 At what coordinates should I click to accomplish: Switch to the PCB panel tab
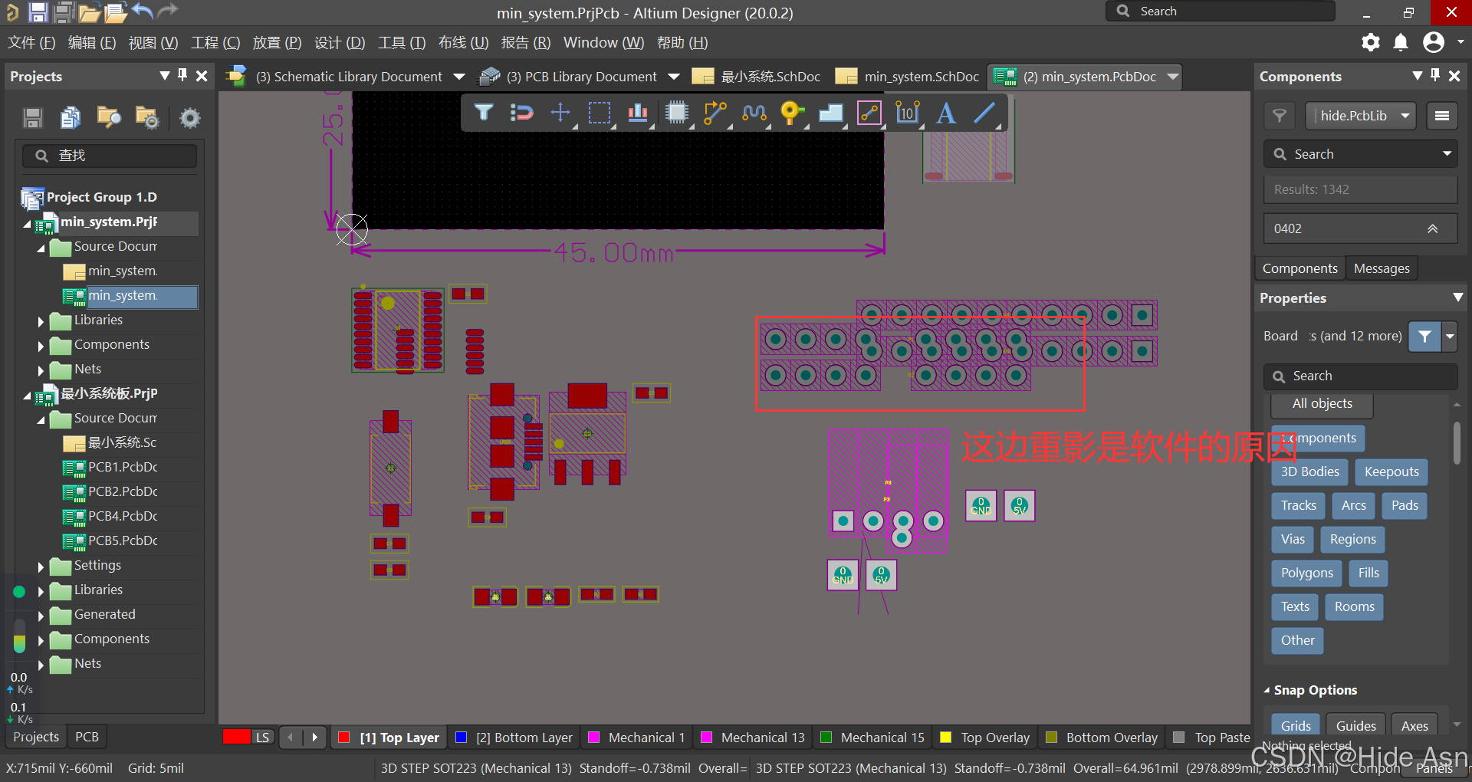coord(87,737)
